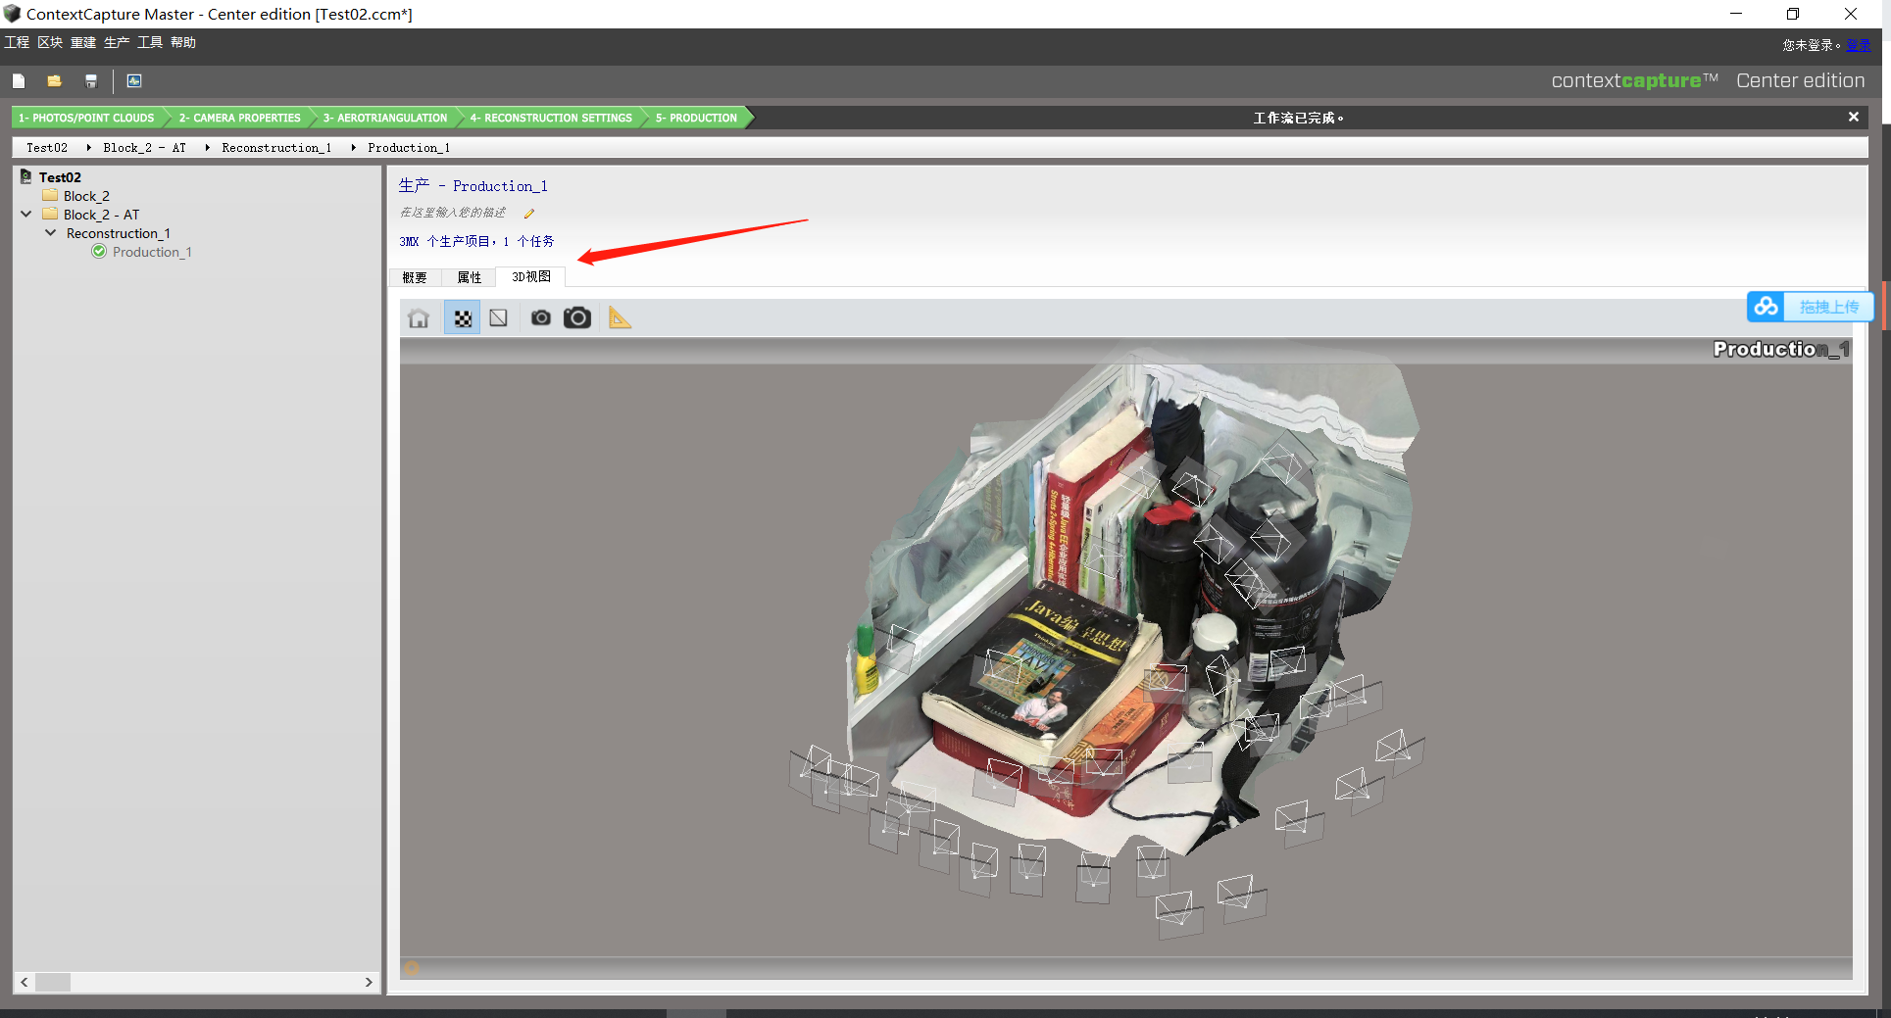The height and width of the screenshot is (1018, 1891).
Task: Click Reconstruction_1 in the breadcrumb
Action: [x=276, y=148]
